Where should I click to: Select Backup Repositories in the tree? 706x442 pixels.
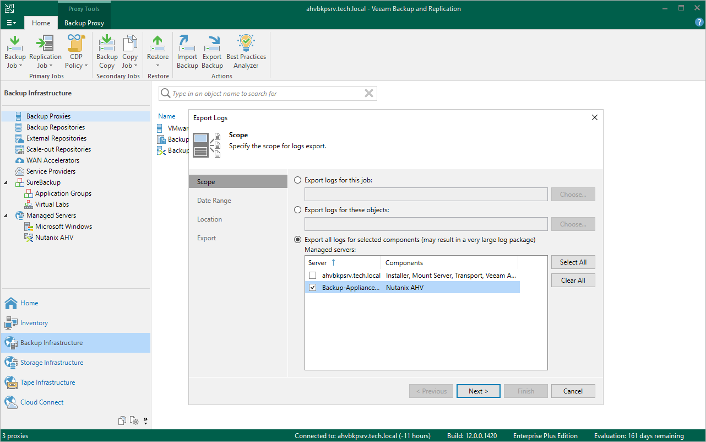coord(56,127)
